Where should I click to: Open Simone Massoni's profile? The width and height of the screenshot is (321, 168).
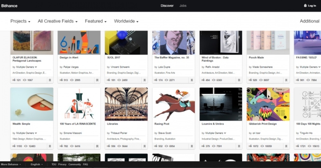point(72,133)
